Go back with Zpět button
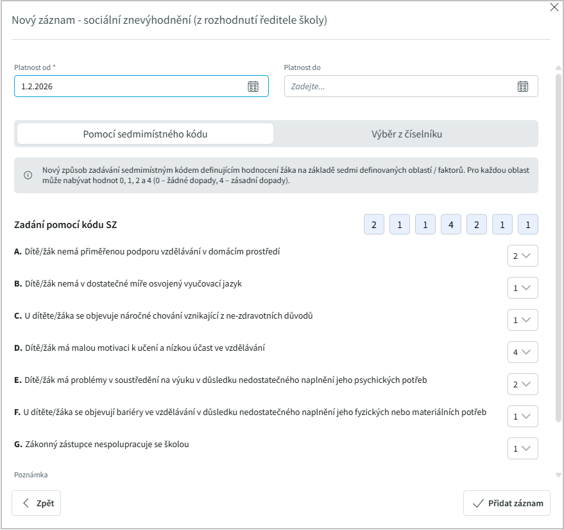Viewport: 564px width, 530px height. 37,503
